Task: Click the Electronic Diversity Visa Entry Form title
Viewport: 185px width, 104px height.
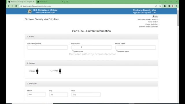Action: tap(42, 19)
